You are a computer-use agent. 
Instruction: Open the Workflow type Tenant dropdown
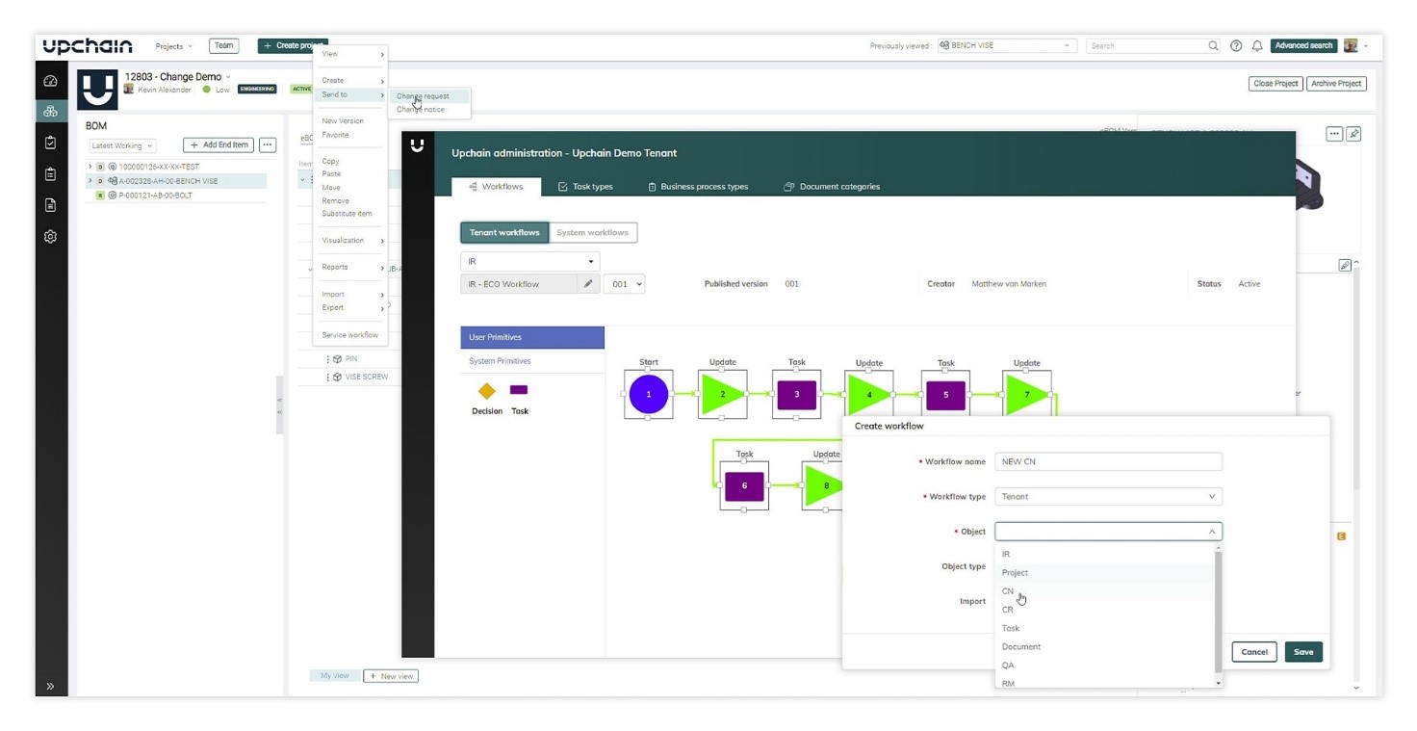coord(1107,497)
